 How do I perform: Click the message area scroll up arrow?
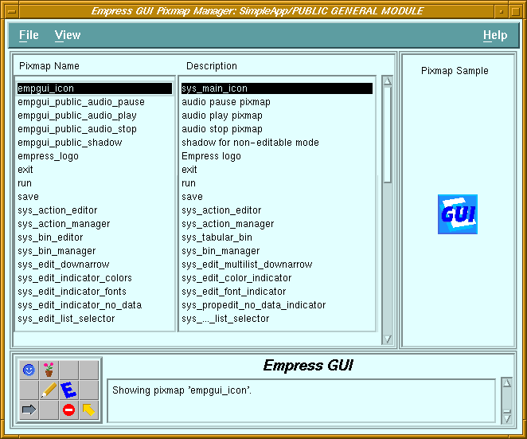coord(507,382)
